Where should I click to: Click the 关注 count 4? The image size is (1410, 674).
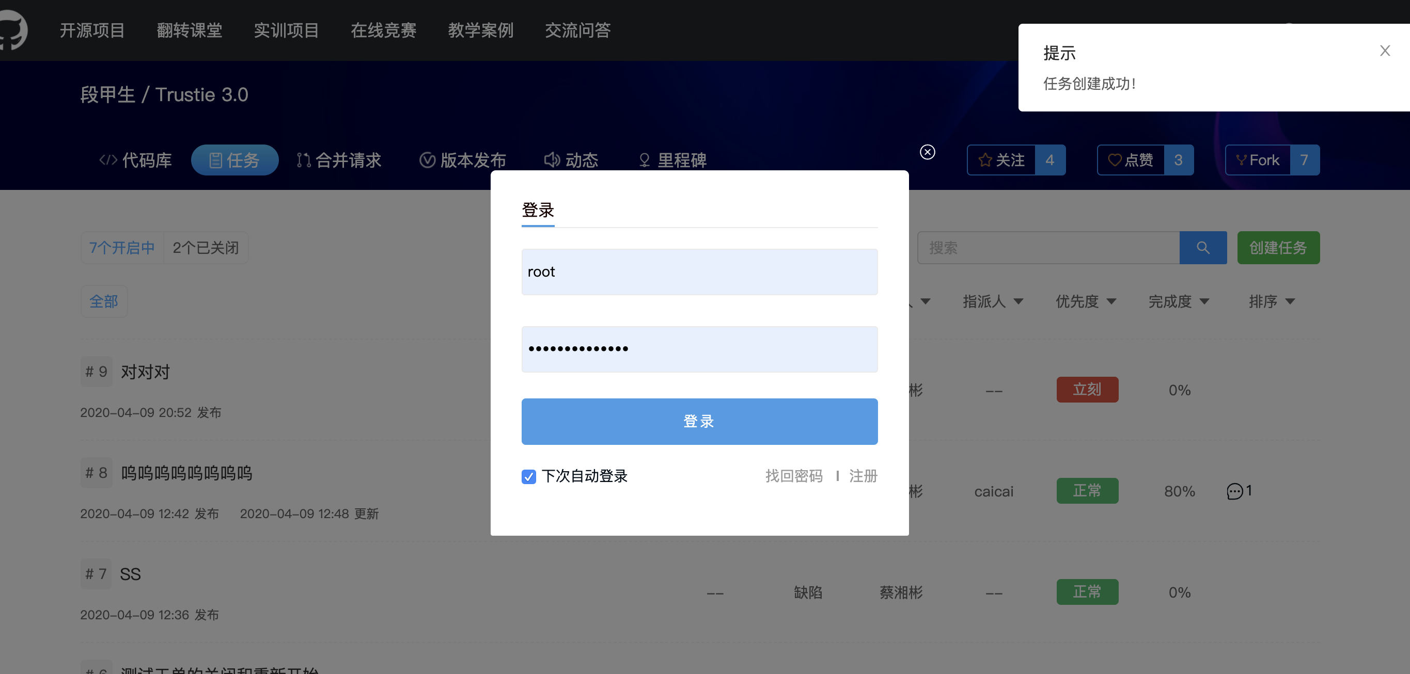(1050, 160)
